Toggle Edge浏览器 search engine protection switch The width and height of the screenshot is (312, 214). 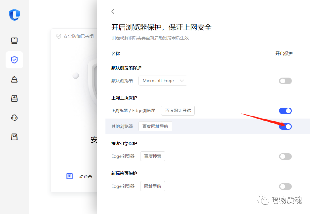285,156
